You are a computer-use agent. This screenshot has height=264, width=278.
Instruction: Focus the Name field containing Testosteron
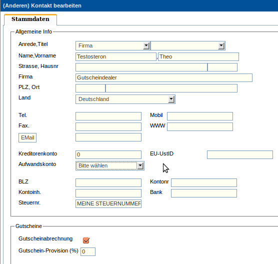point(116,56)
